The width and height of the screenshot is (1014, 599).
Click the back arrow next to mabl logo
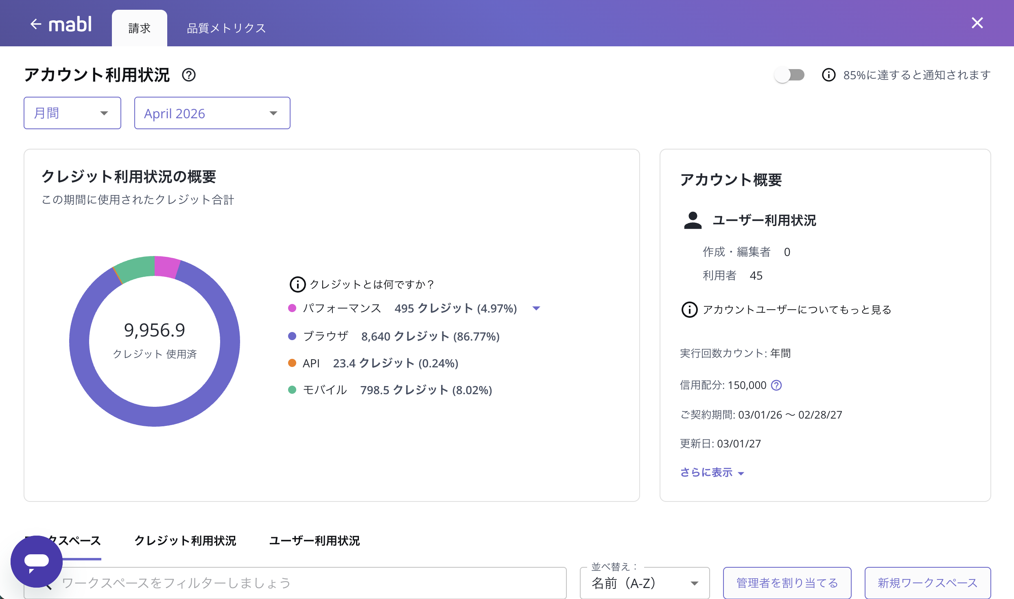(x=36, y=23)
